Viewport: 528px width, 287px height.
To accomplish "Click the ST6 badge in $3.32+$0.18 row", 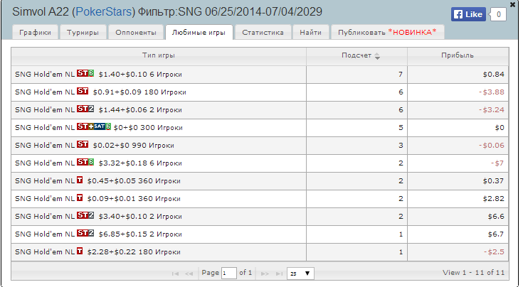I will [85, 162].
